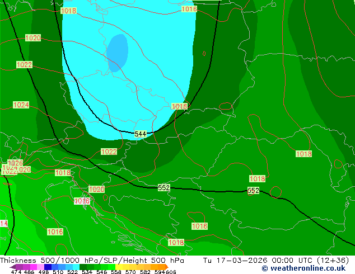The width and height of the screenshot is (355, 274).
Task: Click the partially cut '14' isobar label
Action: (x=4, y=223)
